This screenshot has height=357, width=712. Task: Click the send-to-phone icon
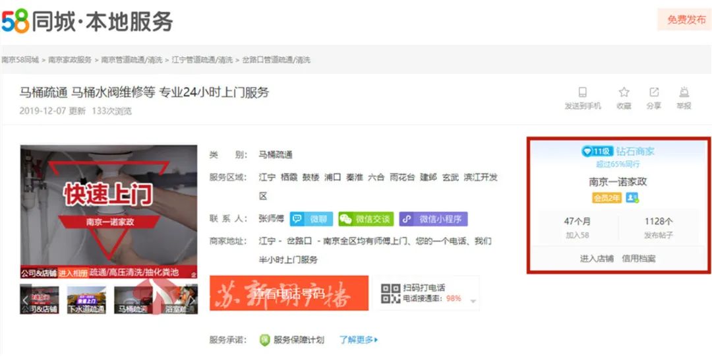coord(582,92)
